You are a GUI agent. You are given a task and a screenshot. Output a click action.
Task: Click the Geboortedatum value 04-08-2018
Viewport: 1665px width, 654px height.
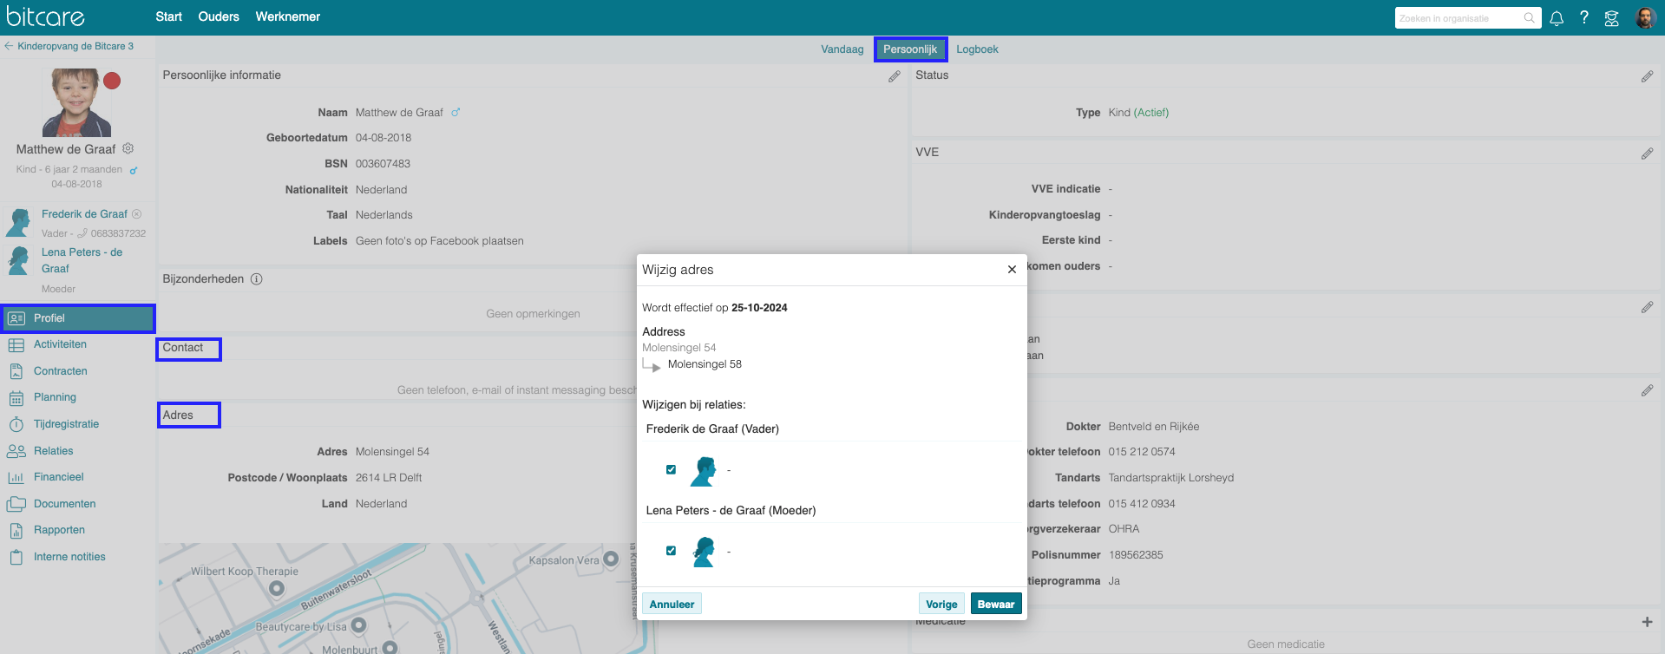(383, 138)
